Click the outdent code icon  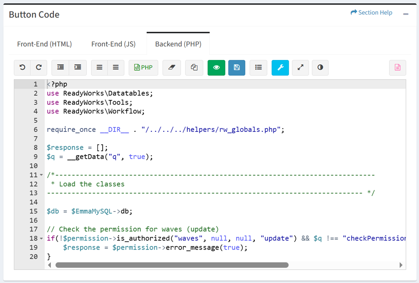coord(60,67)
